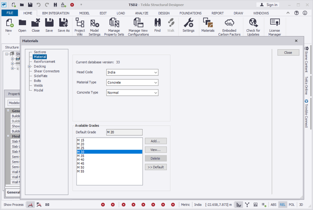Open the Scene Content side panel
The image size is (313, 210).
coord(307,59)
